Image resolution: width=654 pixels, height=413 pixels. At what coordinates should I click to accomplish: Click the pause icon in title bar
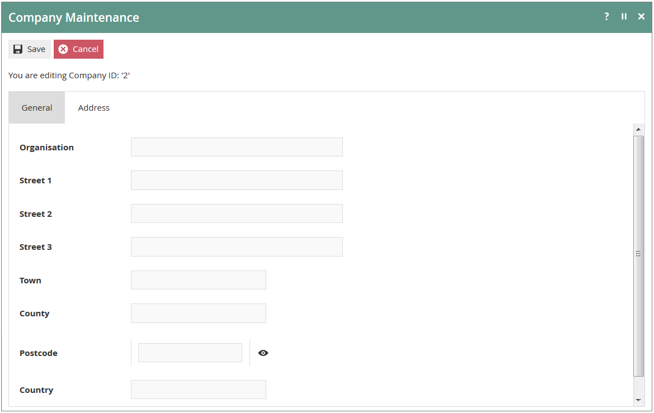point(624,16)
